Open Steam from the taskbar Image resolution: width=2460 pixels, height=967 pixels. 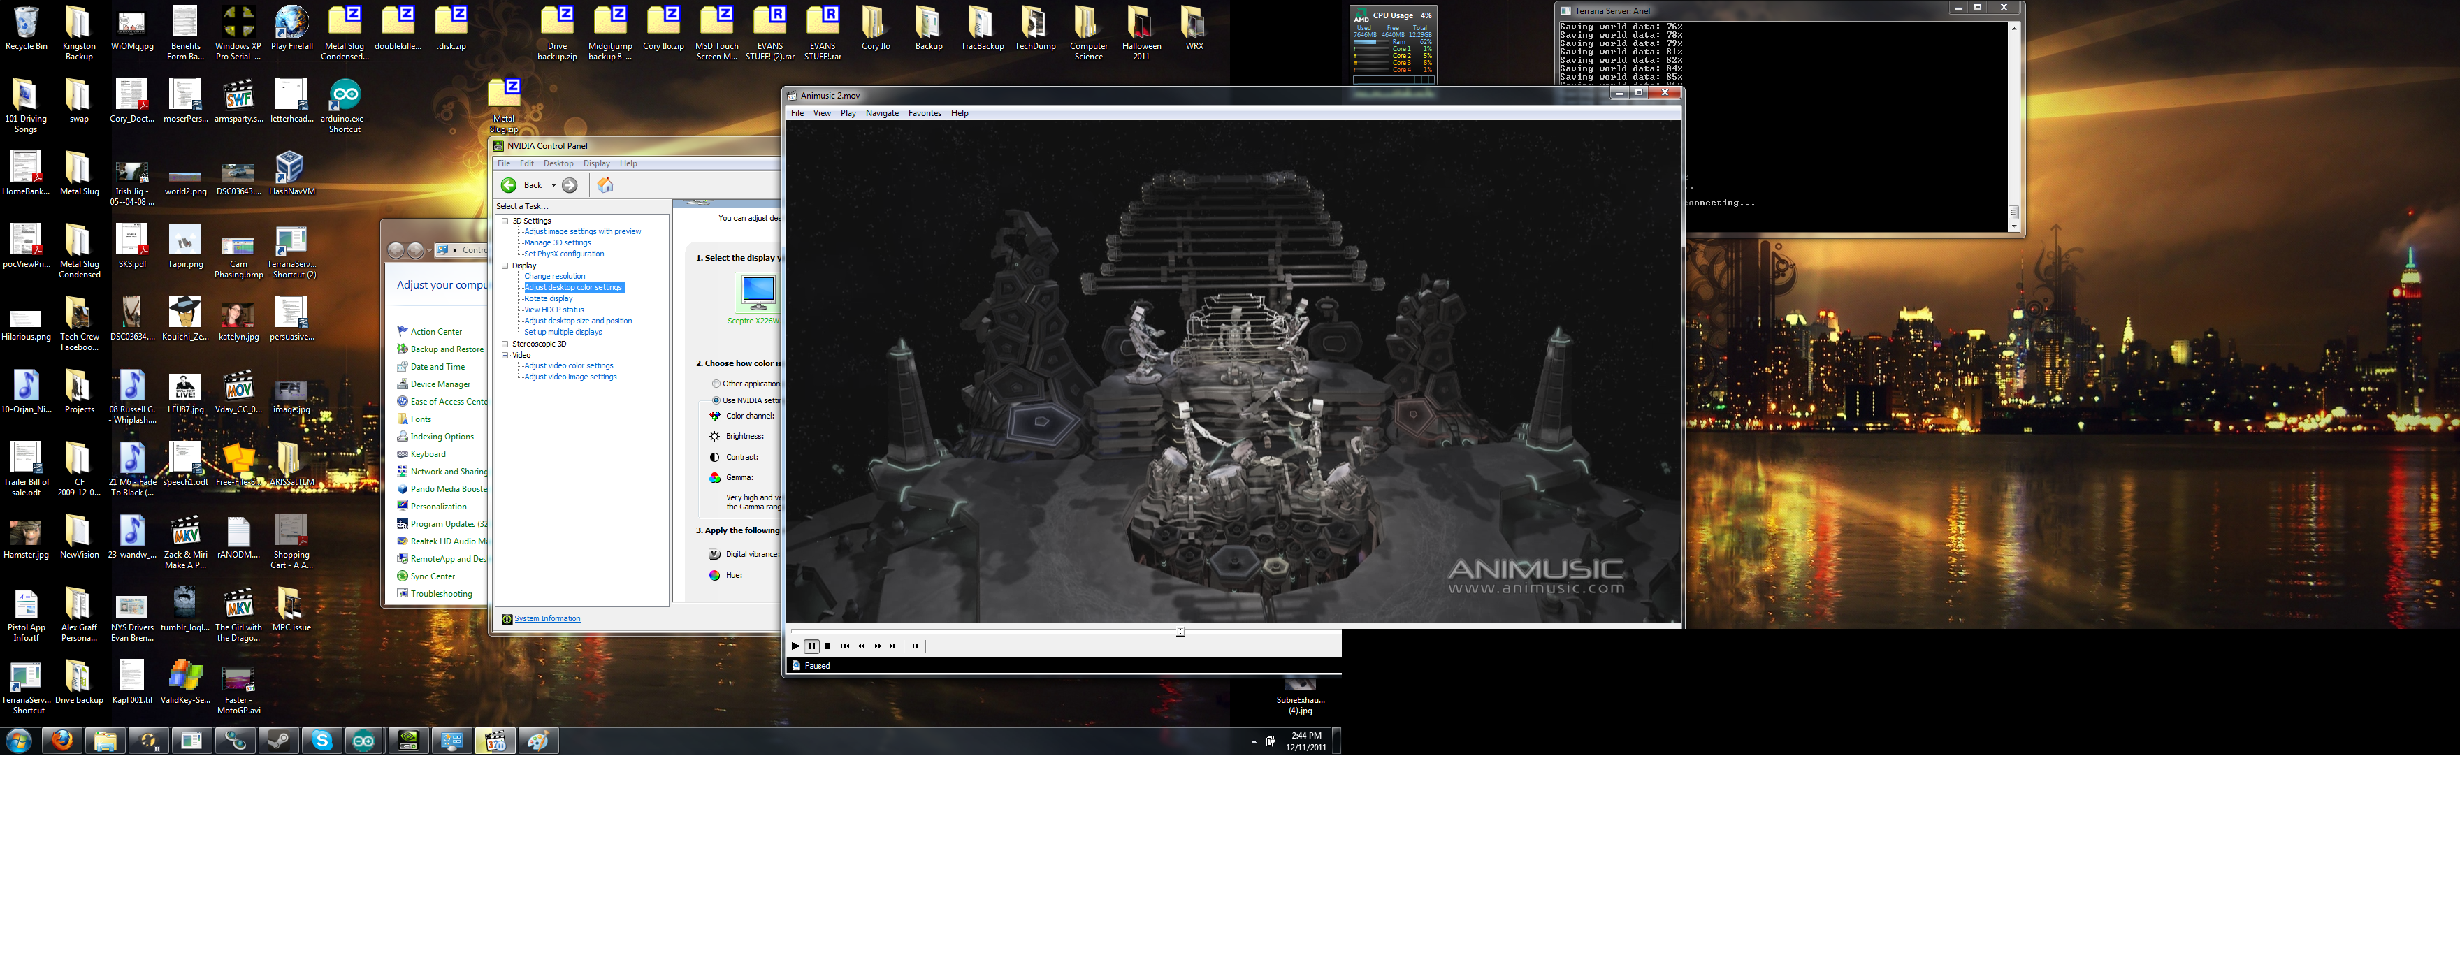[279, 741]
